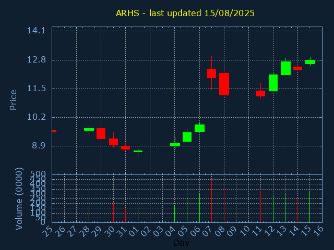
Task: Select the red candlestick for day 14
Action: click(297, 68)
